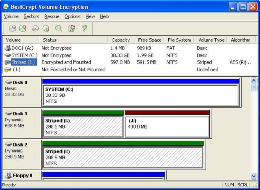
Task: Select the (J:) 400.0 MB partition block
Action: click(x=167, y=127)
